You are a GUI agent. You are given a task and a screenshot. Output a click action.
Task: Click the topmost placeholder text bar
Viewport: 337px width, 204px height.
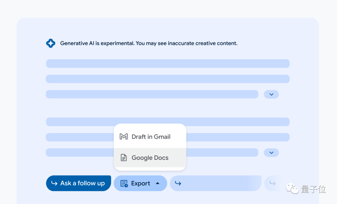(x=168, y=63)
